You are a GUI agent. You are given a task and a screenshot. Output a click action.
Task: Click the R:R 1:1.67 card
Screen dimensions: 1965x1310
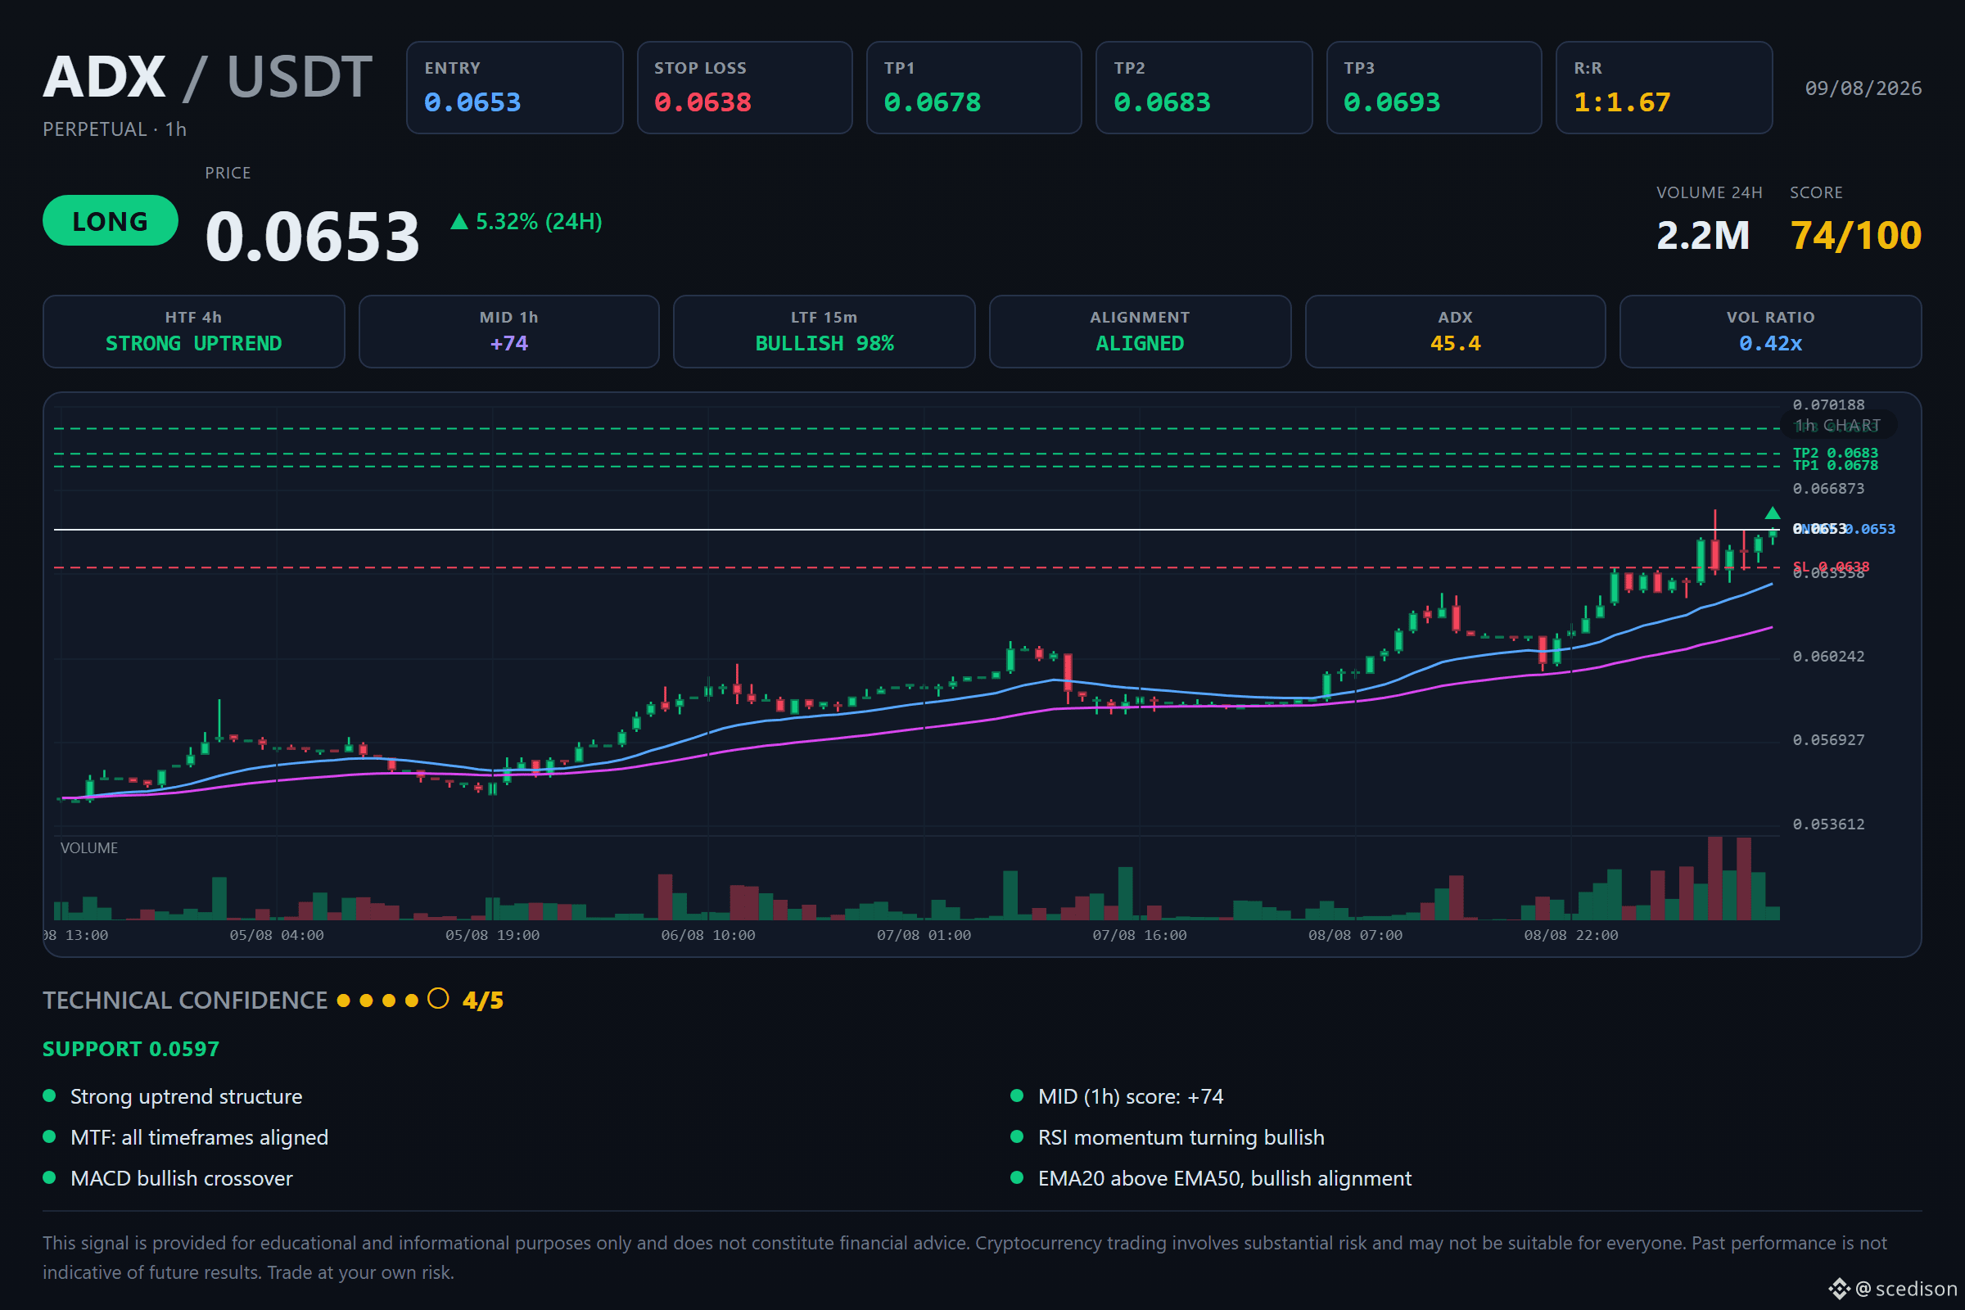[1665, 88]
